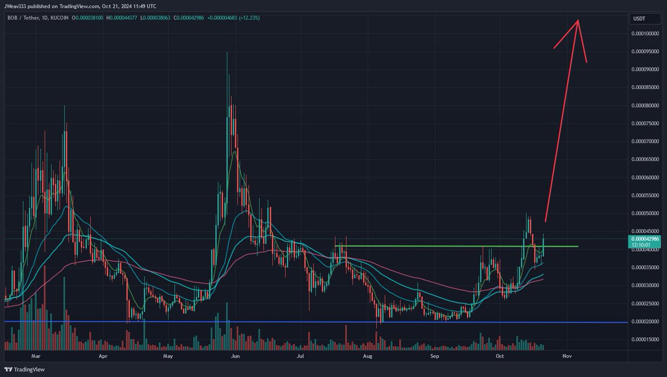Click the 12:10:01 candle countdown
Screen dimensions: 667x377
click(x=641, y=245)
